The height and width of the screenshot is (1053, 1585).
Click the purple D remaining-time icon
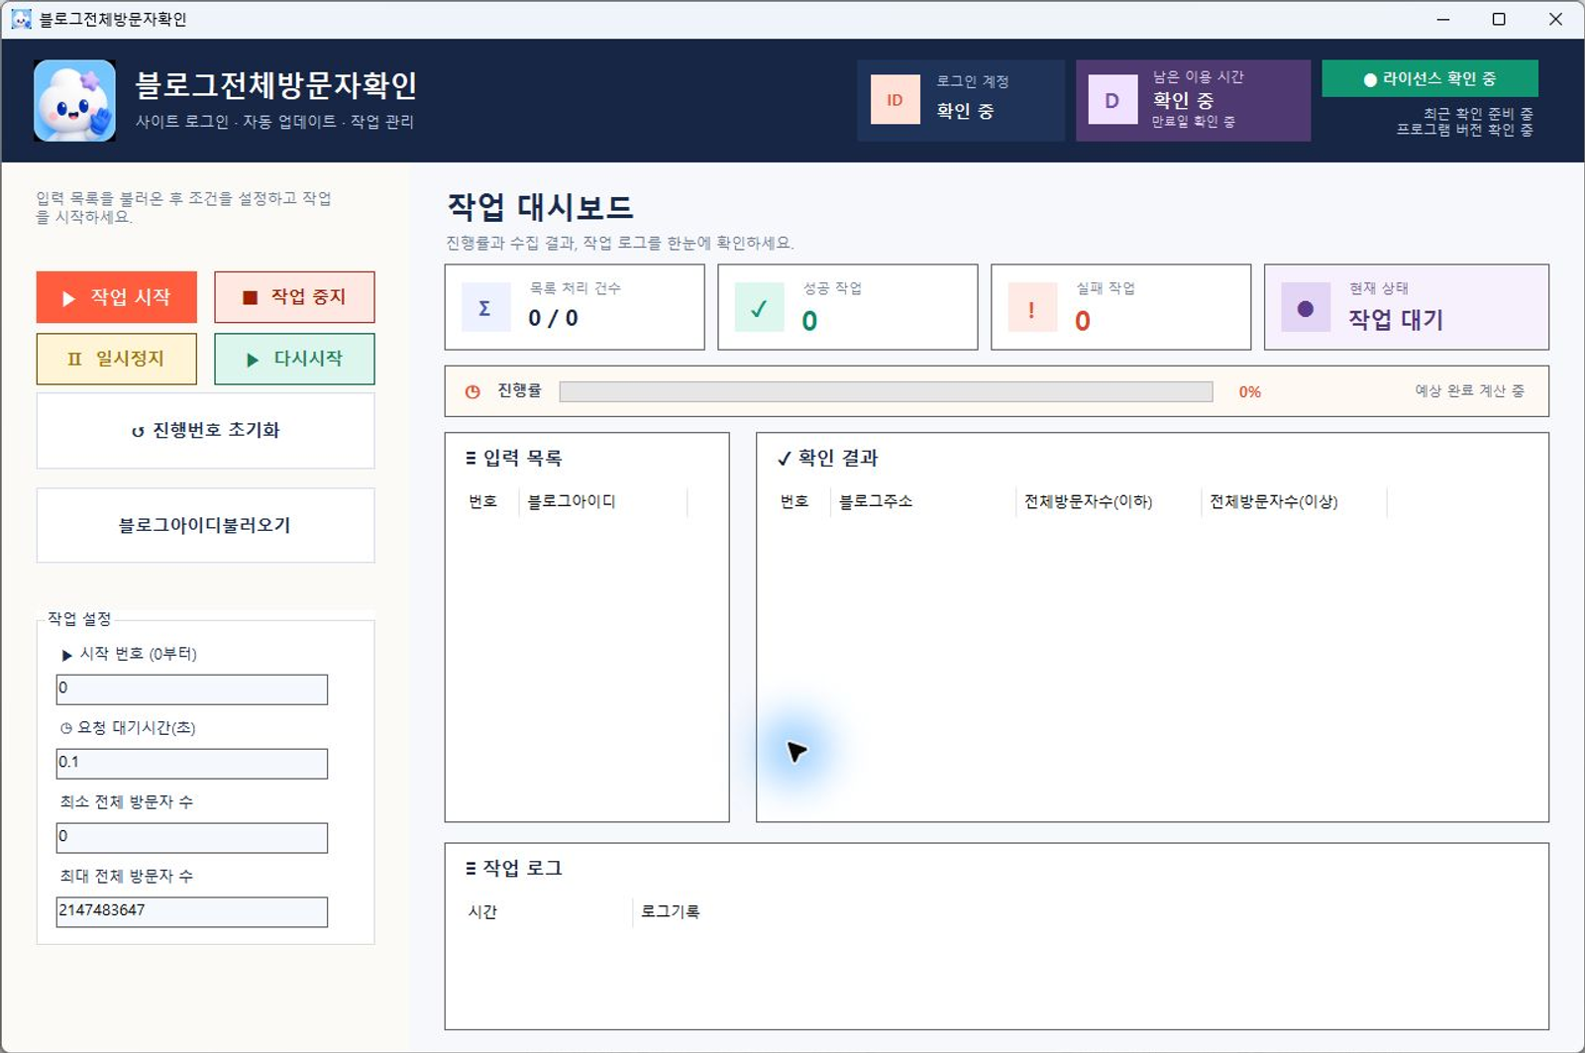coord(1112,100)
